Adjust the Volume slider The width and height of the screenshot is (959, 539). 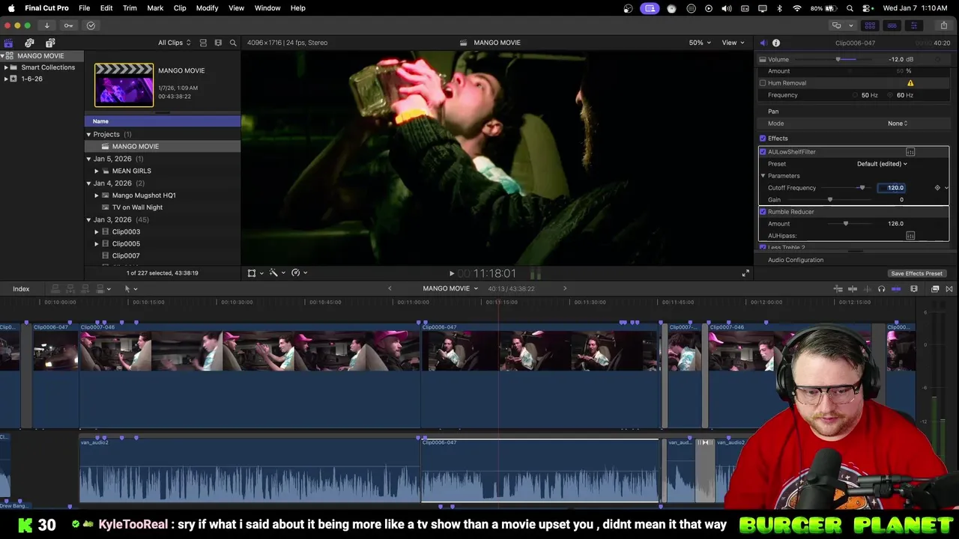pyautogui.click(x=838, y=59)
